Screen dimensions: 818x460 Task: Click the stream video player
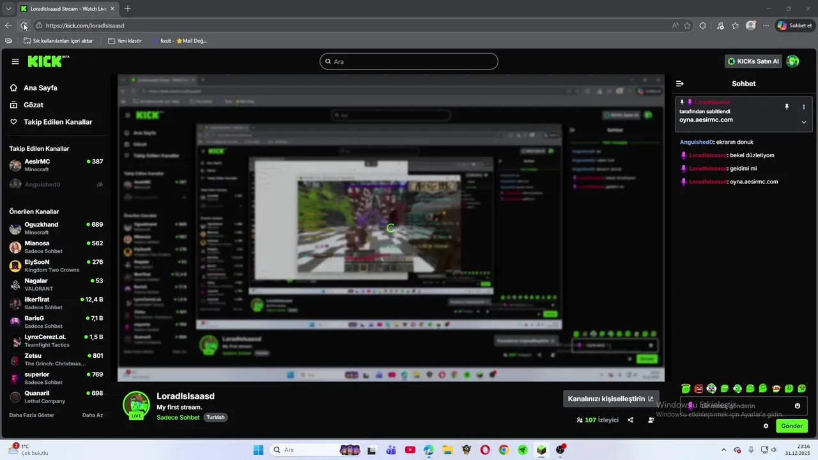tap(391, 228)
